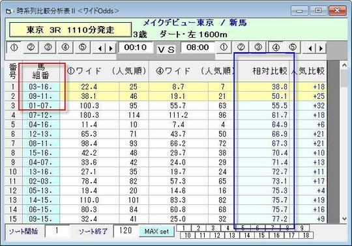Click the 00:10 time field

(135, 48)
